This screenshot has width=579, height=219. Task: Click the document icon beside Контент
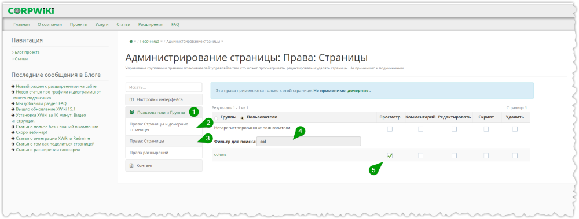tap(131, 165)
